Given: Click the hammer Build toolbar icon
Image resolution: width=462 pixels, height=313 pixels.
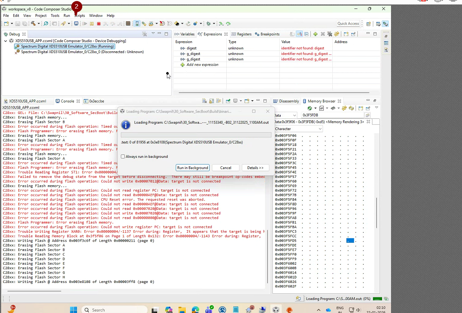Looking at the screenshot, I should pyautogui.click(x=33, y=24).
